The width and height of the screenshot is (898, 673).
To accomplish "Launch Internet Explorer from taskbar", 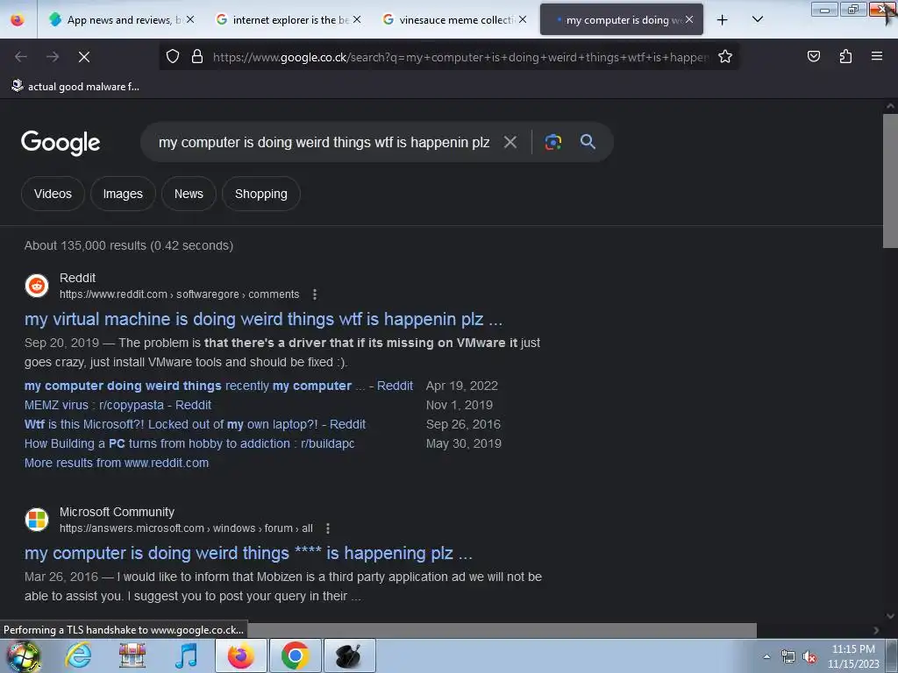I will (x=78, y=655).
